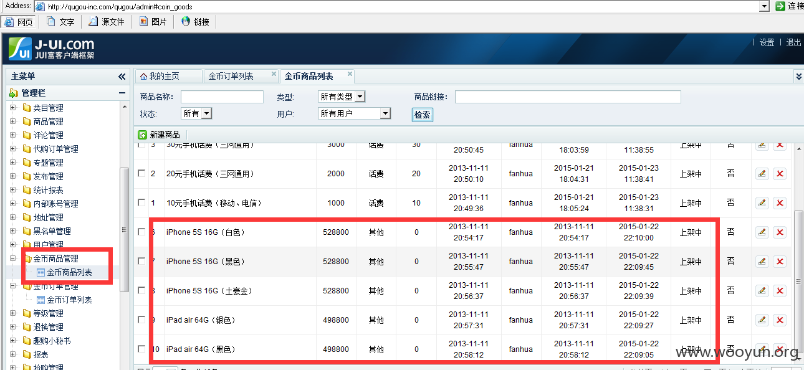Open 金币订单列表 in the sidebar tree
This screenshot has width=804, height=370.
point(69,300)
